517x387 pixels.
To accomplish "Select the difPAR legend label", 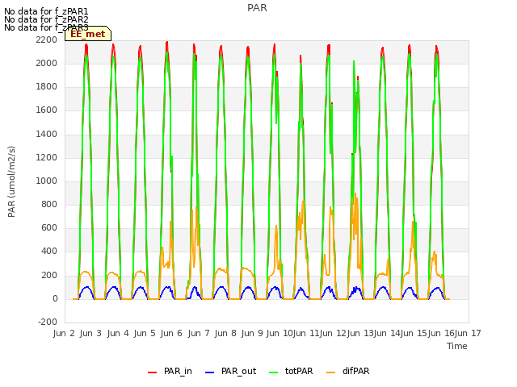I will [355, 371].
